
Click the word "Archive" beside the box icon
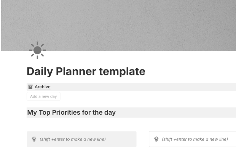[42, 87]
